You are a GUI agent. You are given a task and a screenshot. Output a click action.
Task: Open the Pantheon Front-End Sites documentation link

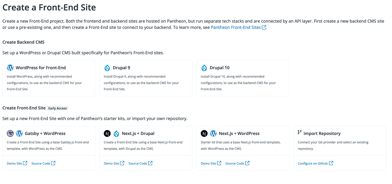pos(237,27)
